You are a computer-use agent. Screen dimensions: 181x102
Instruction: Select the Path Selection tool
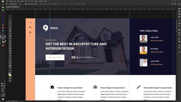(10, 60)
